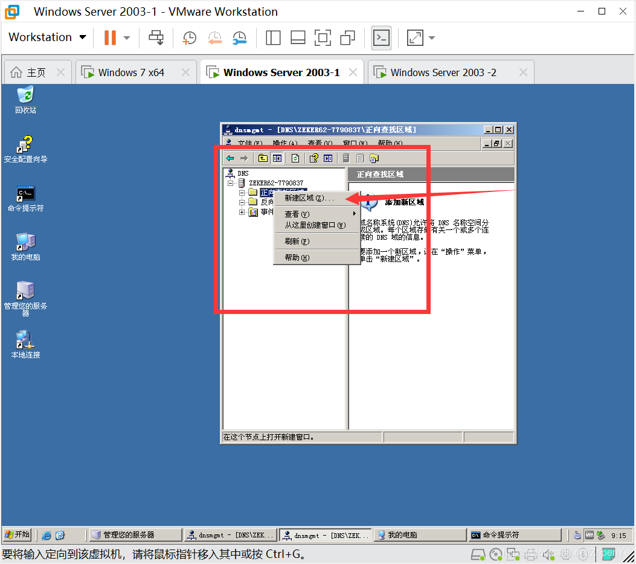Take a snapshot of this virtual machine
636x564 pixels.
point(190,37)
